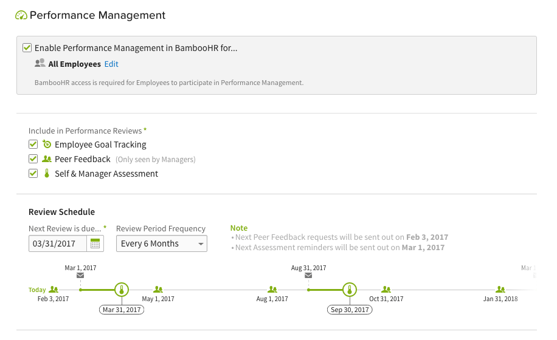Screen dimensions: 557x340
Task: Click the Next Peer Feedback requests note line
Action: point(341,237)
